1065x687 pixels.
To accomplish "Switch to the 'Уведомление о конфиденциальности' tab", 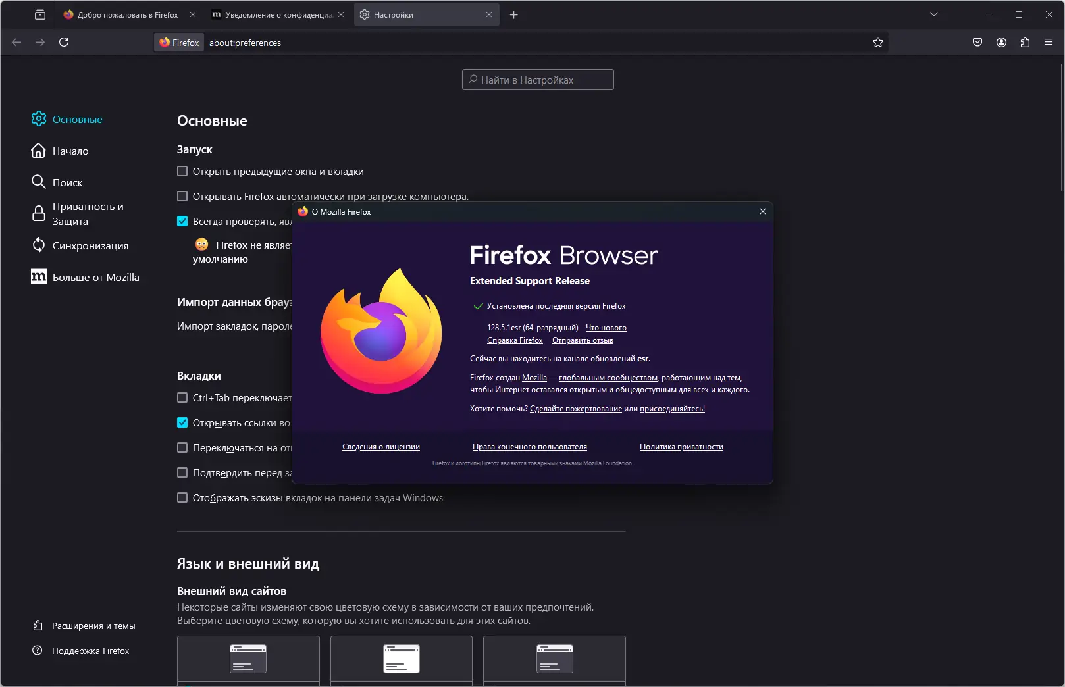I will [278, 14].
